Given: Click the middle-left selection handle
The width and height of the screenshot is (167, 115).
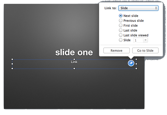Looking at the screenshot, I should tap(12, 64).
